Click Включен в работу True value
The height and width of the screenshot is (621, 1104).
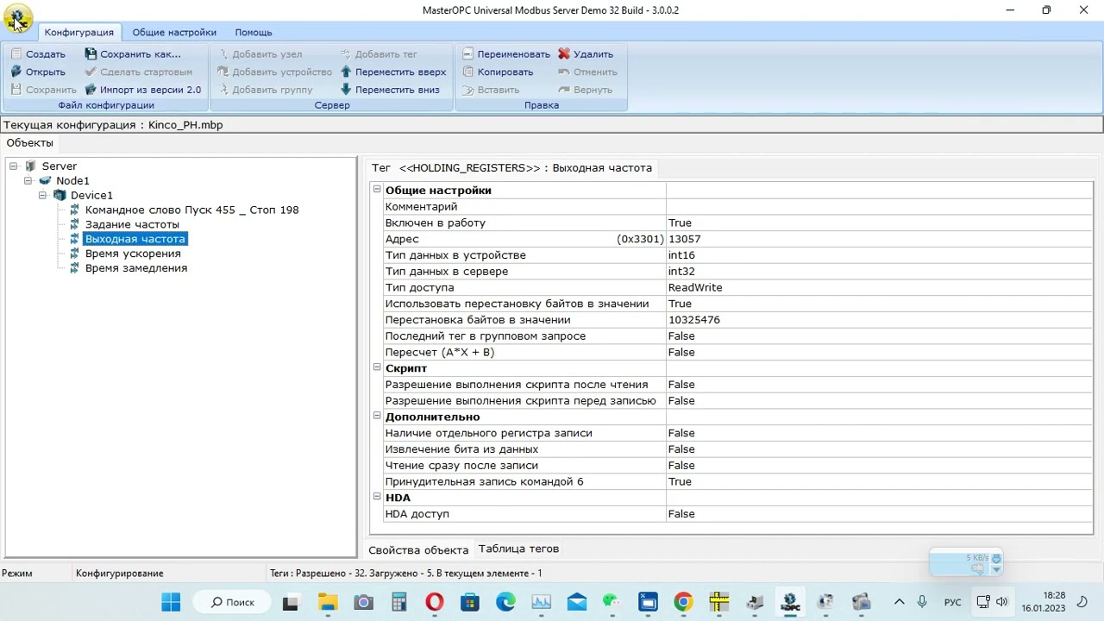(879, 223)
